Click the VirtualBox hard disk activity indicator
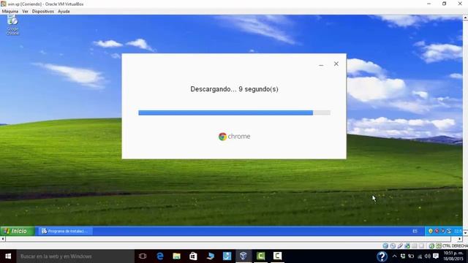Screen dimensions: 468x263 tap(385, 246)
